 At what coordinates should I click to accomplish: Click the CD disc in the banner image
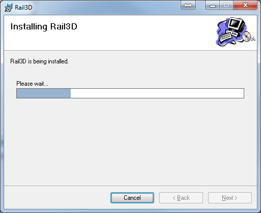click(246, 37)
